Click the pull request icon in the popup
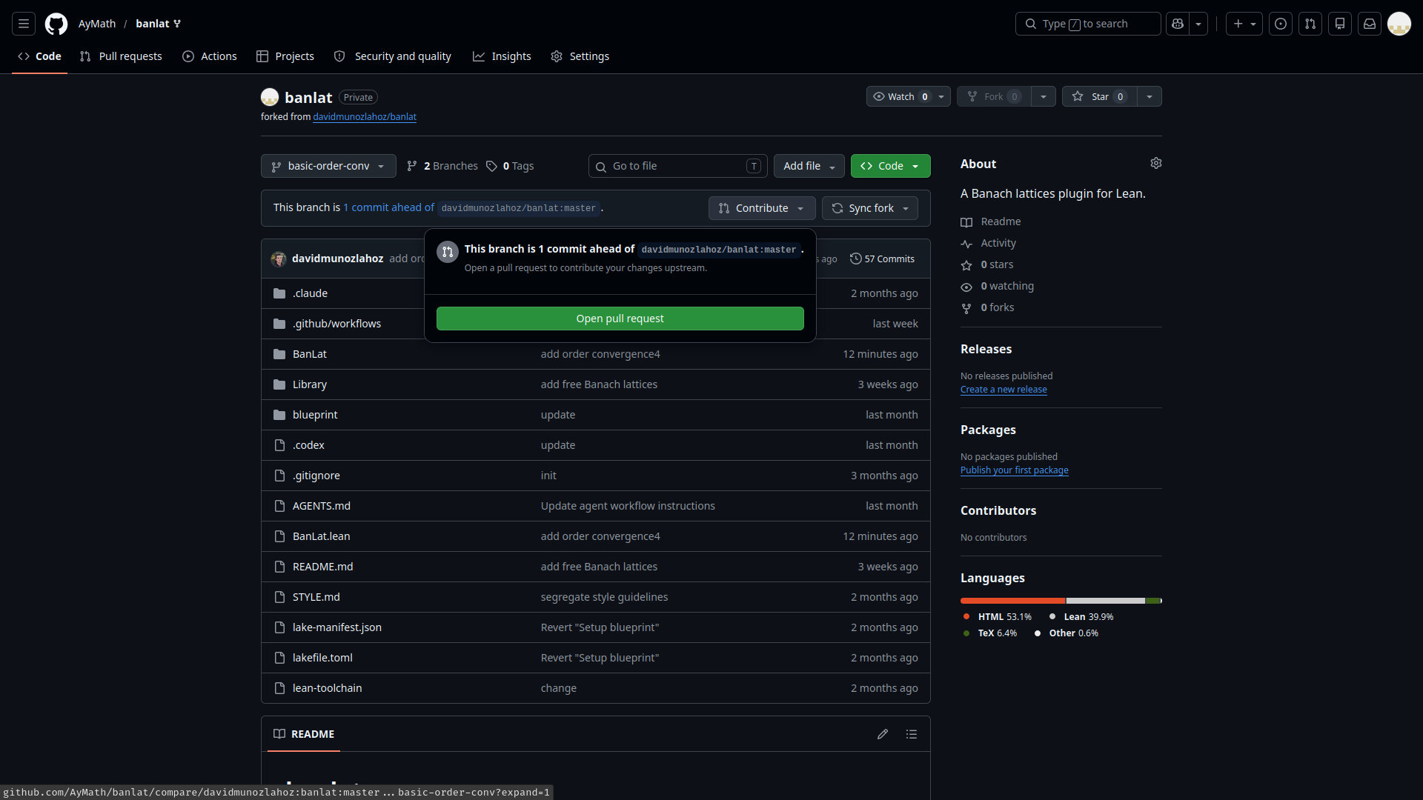This screenshot has width=1423, height=800. pyautogui.click(x=448, y=252)
